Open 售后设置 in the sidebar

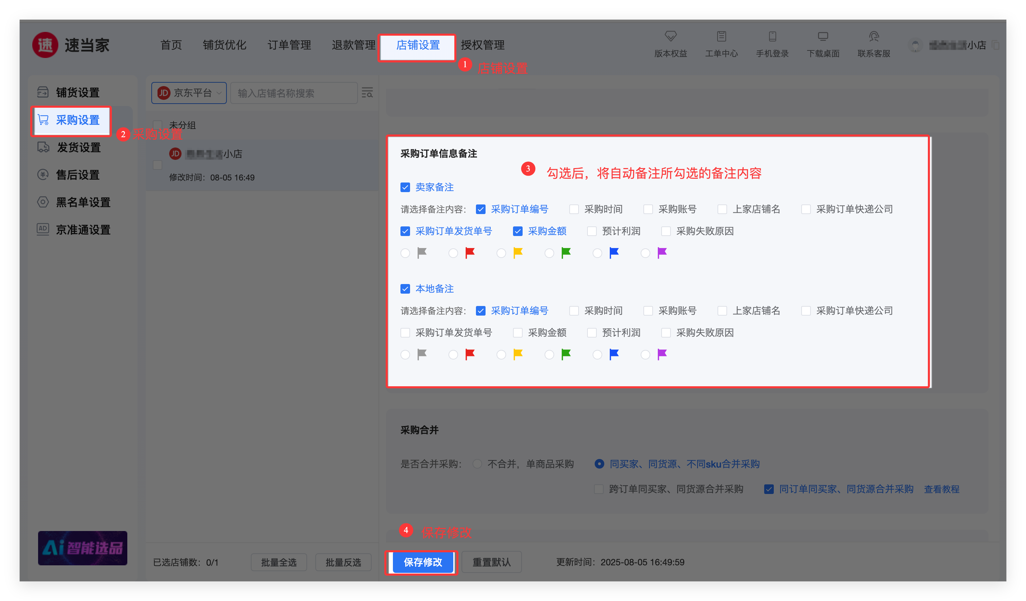click(77, 175)
